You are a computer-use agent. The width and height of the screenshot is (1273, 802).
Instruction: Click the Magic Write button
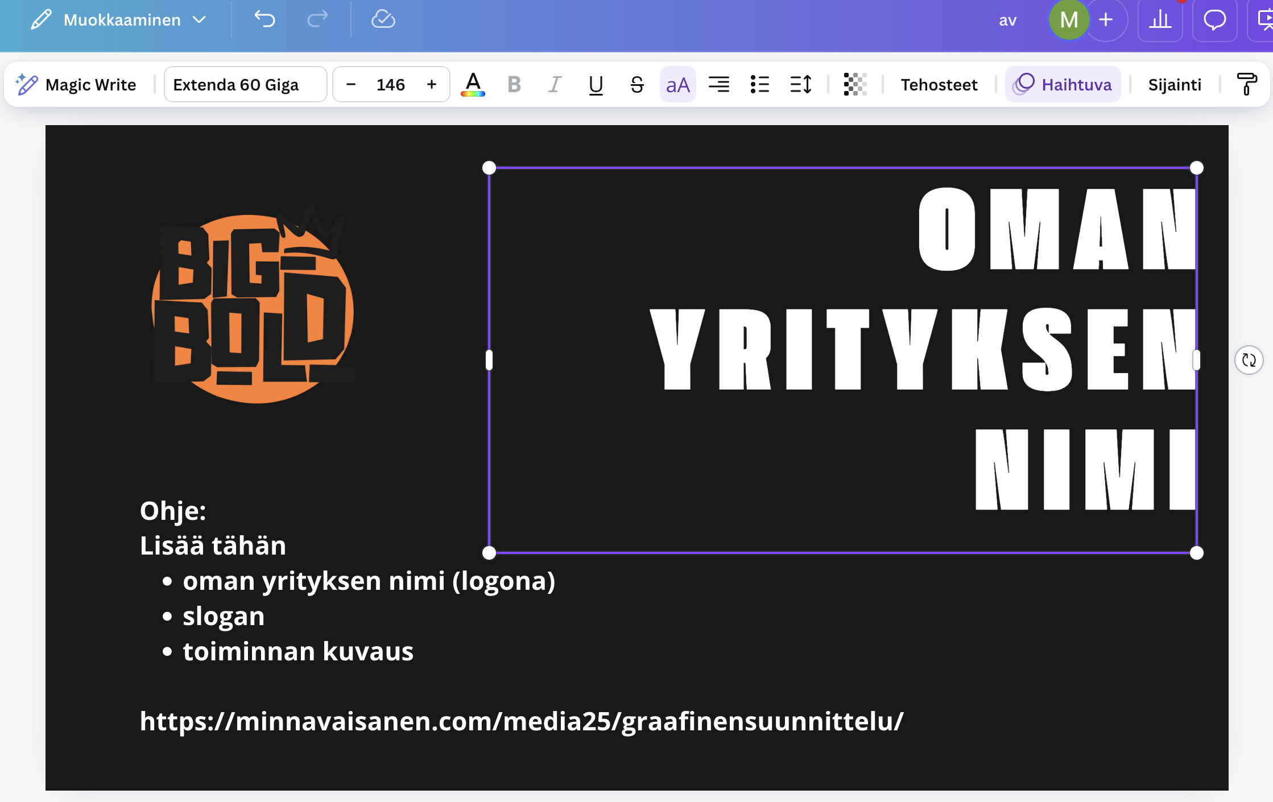click(x=77, y=84)
